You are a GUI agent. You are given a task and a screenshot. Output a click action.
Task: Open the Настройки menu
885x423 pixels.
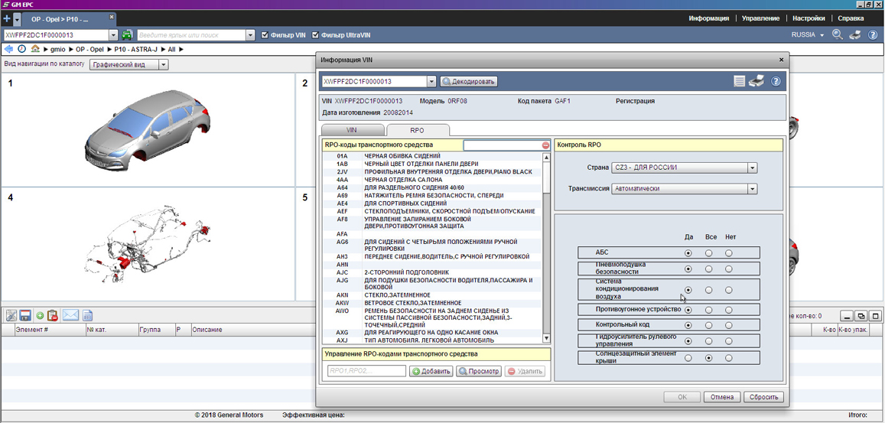coord(809,18)
